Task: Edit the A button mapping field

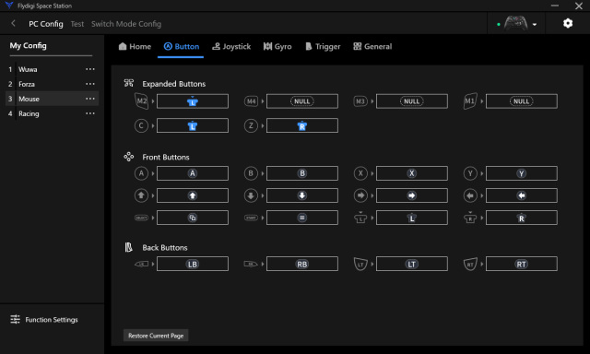Action: [x=193, y=173]
